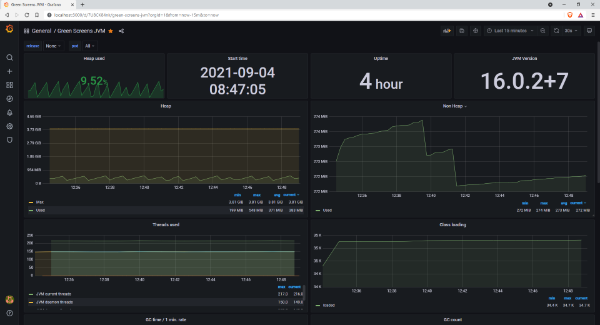Click Used legend color swatch in Heap
600x325 pixels.
point(31,211)
